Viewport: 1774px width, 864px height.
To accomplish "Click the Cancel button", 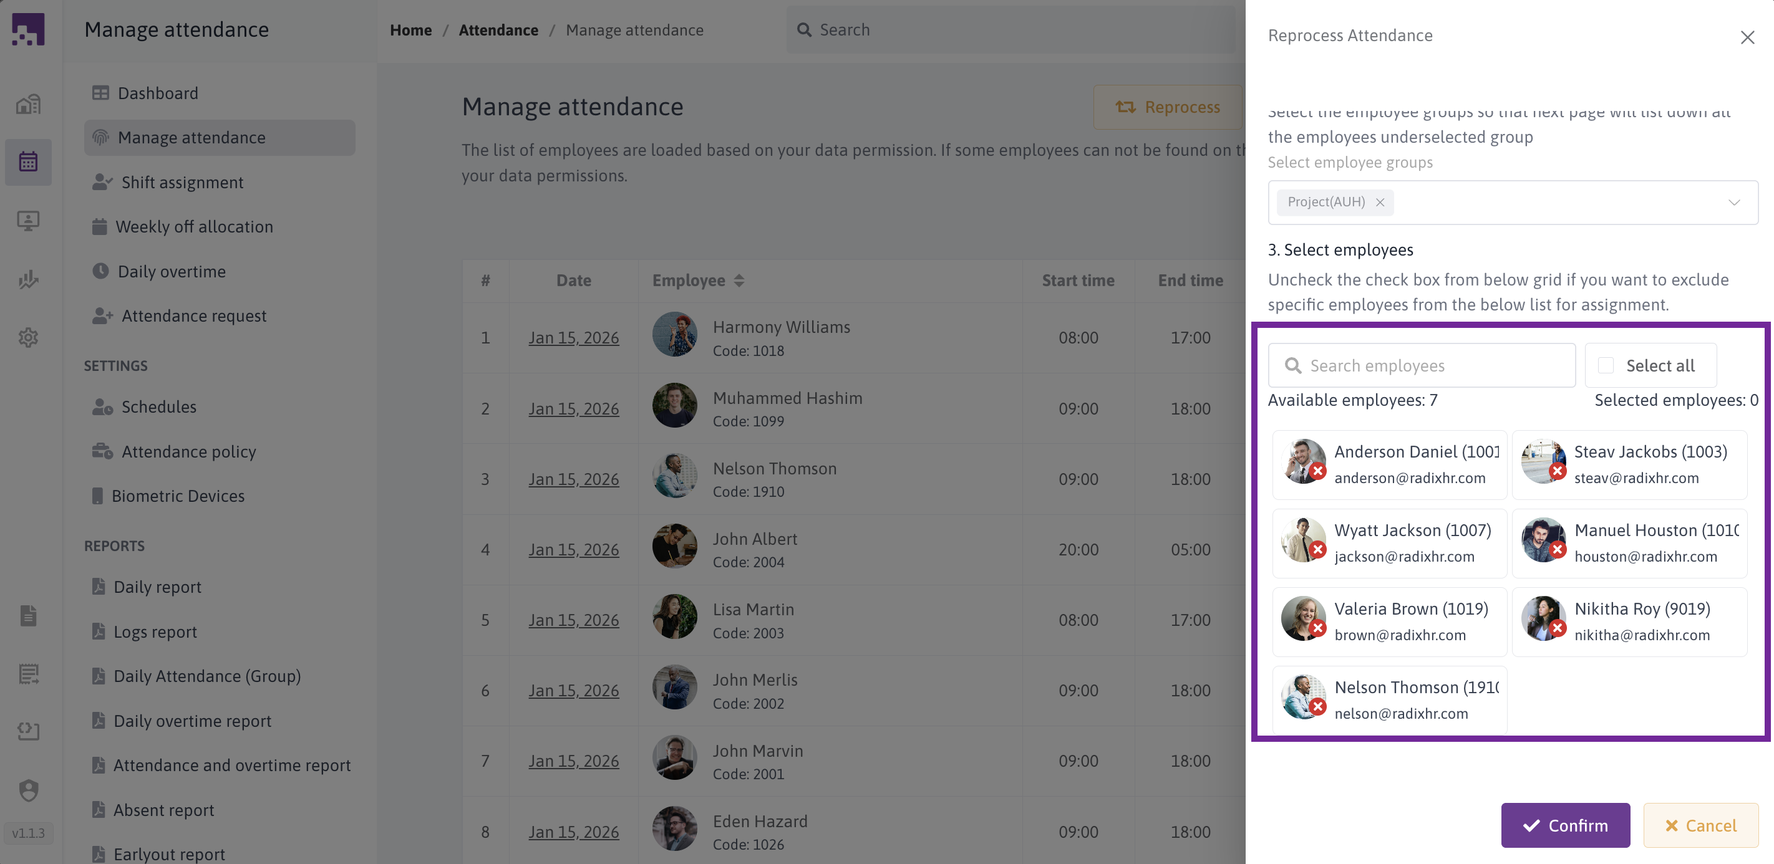I will click(1700, 825).
